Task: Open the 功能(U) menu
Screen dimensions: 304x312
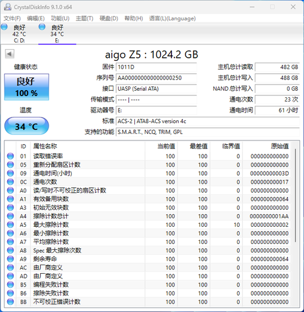Action: point(60,19)
